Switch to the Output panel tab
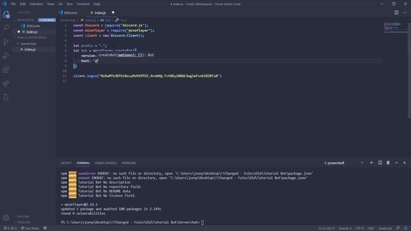The width and height of the screenshot is (411, 231). [x=66, y=163]
